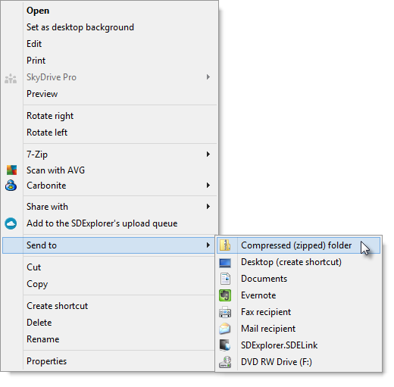
Task: Choose Open from the context menu
Action: (x=109, y=11)
